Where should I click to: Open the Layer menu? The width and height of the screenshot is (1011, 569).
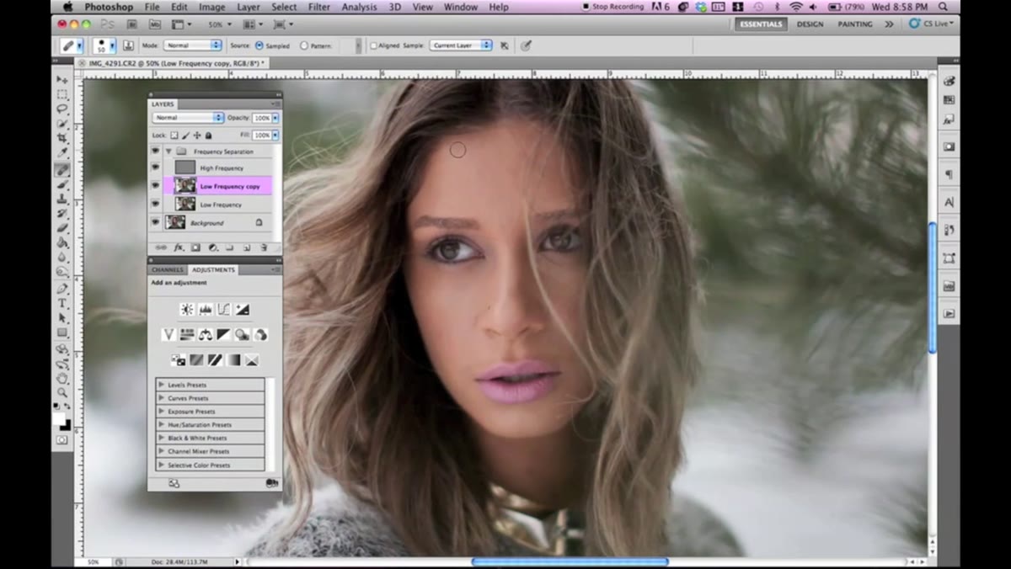pyautogui.click(x=249, y=7)
